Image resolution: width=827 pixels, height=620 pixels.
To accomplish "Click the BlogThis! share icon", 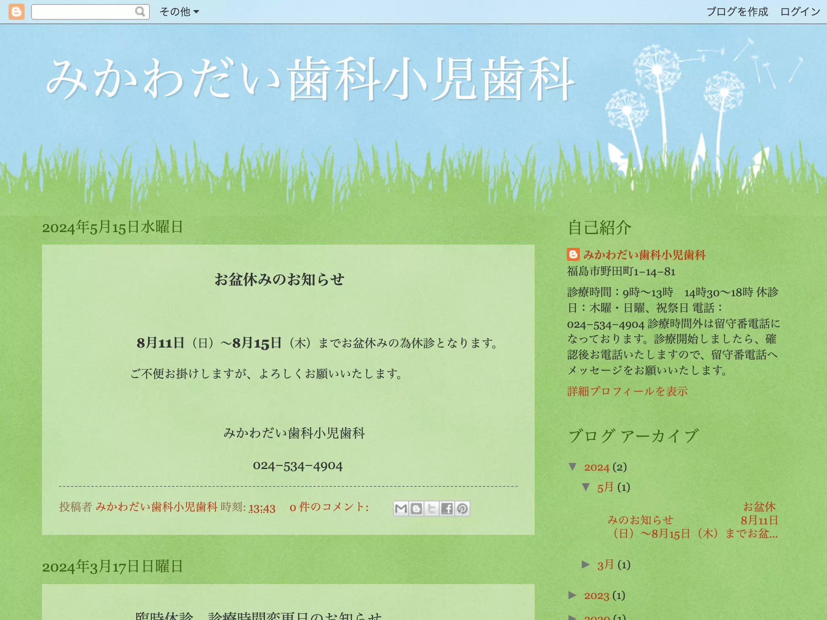I will click(416, 509).
